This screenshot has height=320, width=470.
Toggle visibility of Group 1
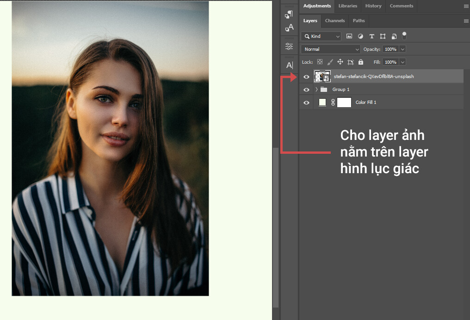tap(306, 89)
